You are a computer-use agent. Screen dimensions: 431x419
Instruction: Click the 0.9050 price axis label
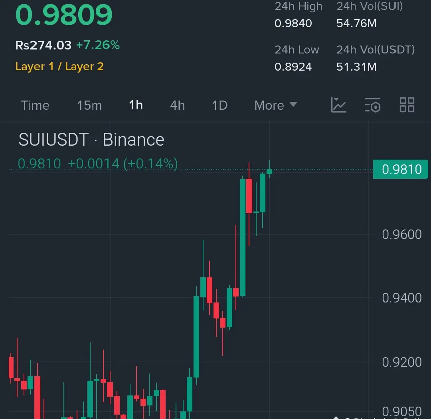click(x=401, y=411)
